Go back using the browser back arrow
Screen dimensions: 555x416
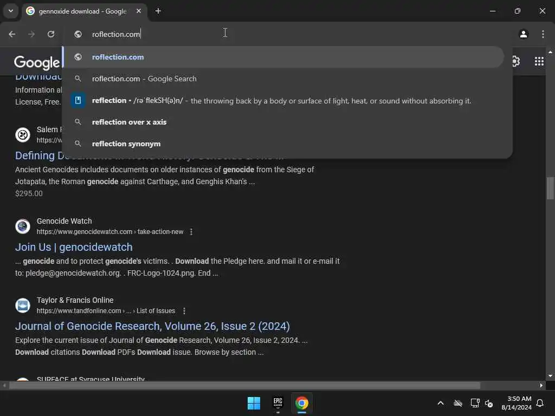click(x=12, y=34)
